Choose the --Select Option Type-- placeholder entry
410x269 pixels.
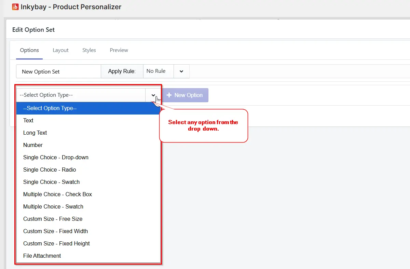coord(88,108)
